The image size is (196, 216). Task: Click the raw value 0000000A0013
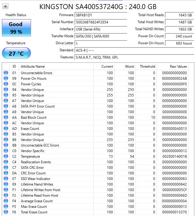point(174,129)
